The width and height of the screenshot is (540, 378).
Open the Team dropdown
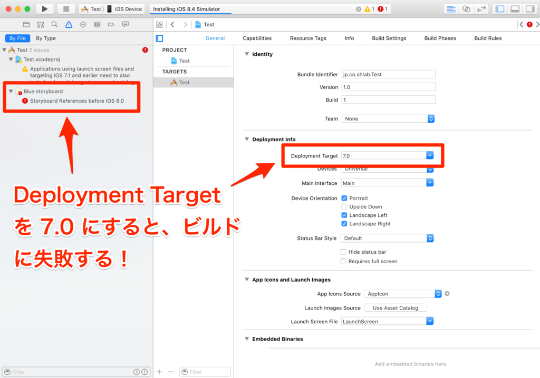[388, 118]
